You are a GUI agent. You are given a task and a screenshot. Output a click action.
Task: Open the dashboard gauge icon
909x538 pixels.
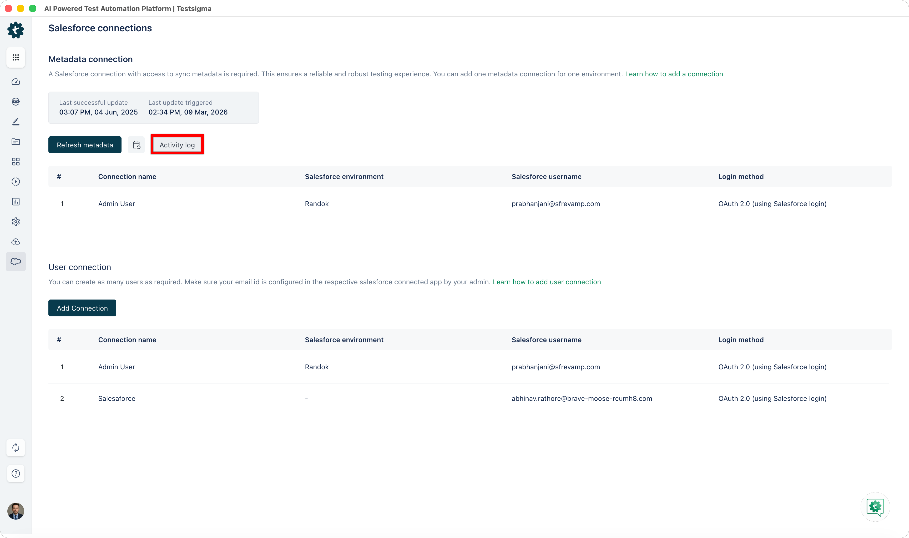(x=16, y=82)
